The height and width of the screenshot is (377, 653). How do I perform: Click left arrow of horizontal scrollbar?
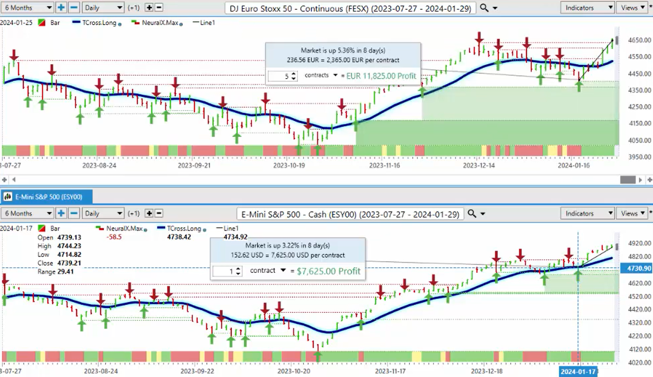point(13,179)
